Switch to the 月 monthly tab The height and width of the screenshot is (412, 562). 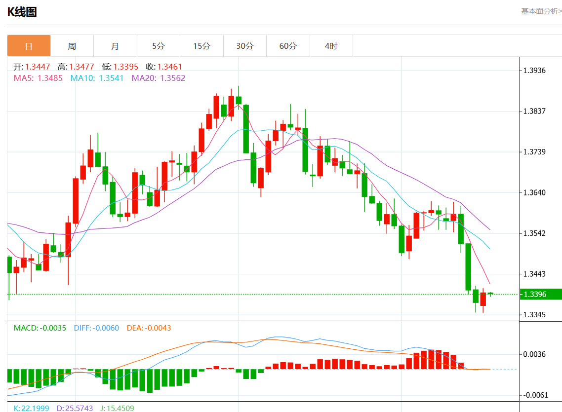(115, 46)
